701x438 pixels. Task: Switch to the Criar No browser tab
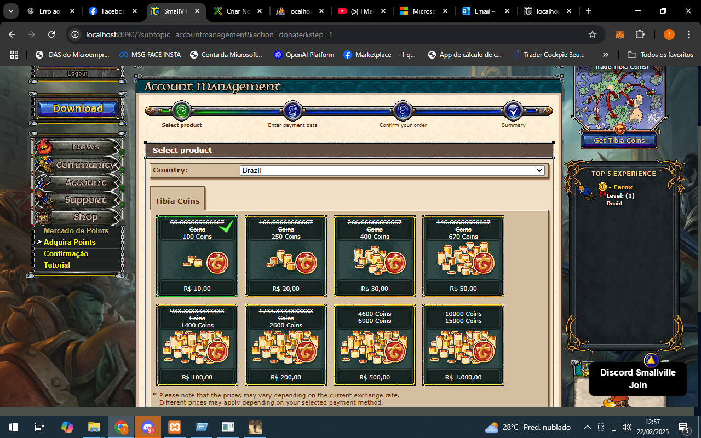(239, 11)
